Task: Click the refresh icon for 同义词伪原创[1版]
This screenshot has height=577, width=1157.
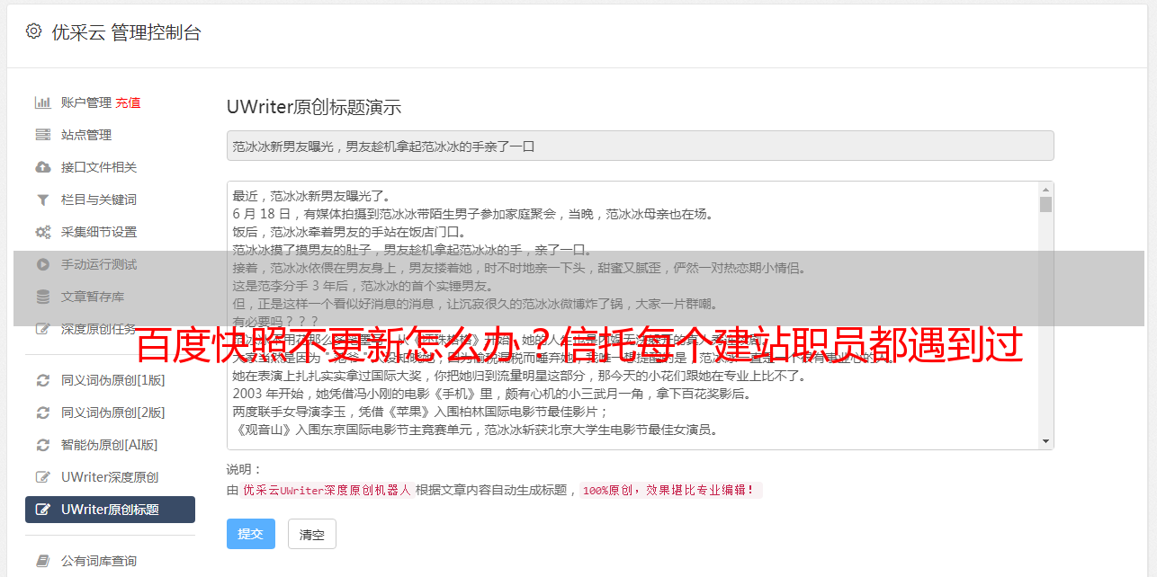Action: pyautogui.click(x=42, y=380)
